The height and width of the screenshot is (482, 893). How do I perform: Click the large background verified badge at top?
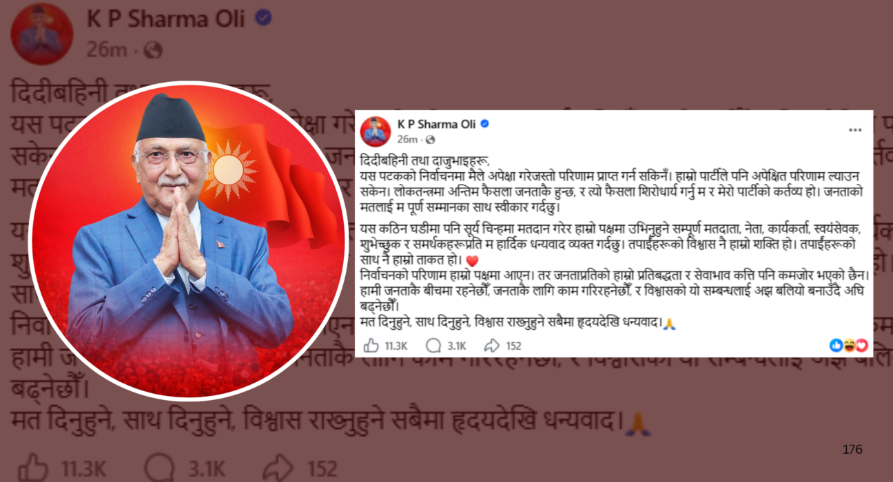[263, 19]
